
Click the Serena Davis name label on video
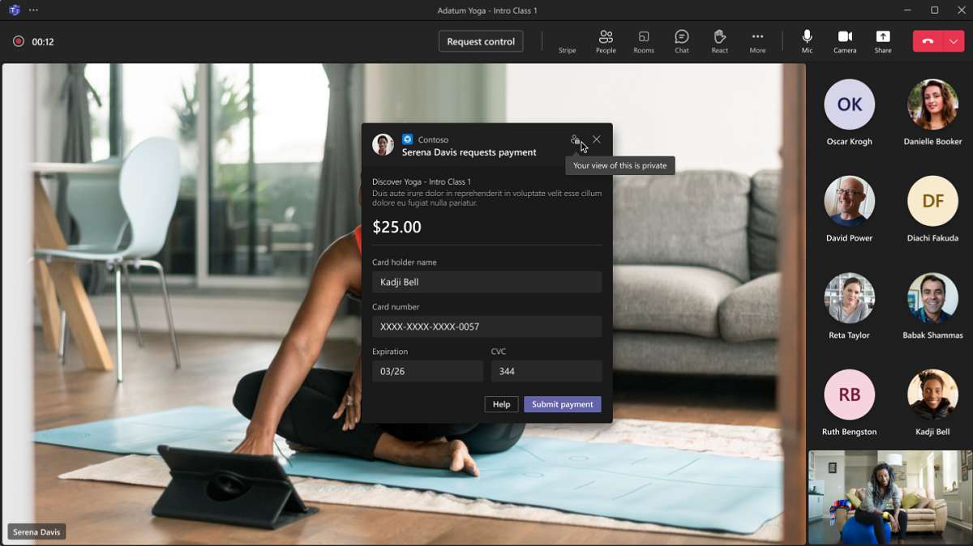pyautogui.click(x=36, y=532)
